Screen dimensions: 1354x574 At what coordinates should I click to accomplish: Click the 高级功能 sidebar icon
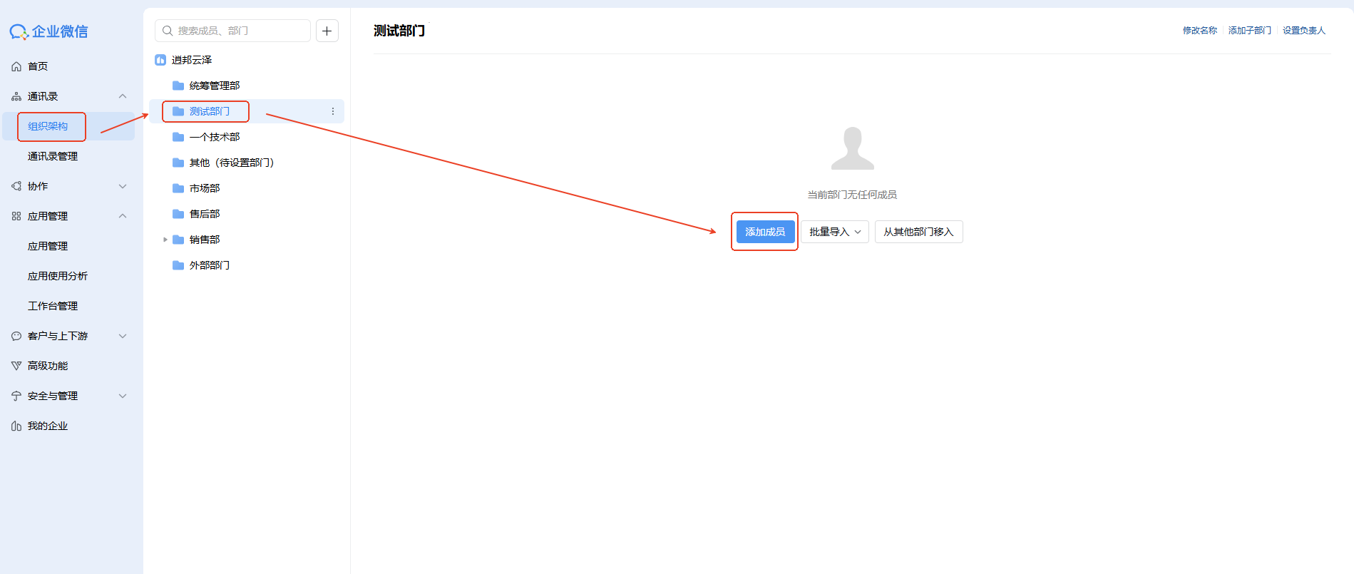click(16, 366)
